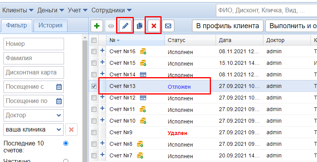This screenshot has width=317, height=162.
Task: Open the Деньги menu
Action: (x=51, y=10)
